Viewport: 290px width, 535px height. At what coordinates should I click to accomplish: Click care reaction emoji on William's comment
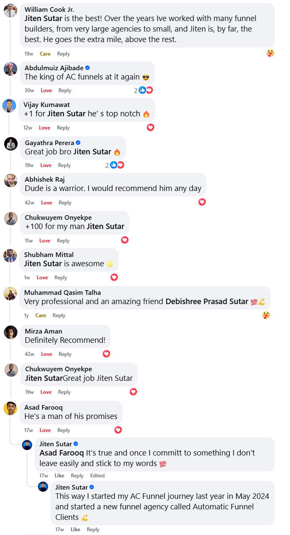pyautogui.click(x=270, y=53)
